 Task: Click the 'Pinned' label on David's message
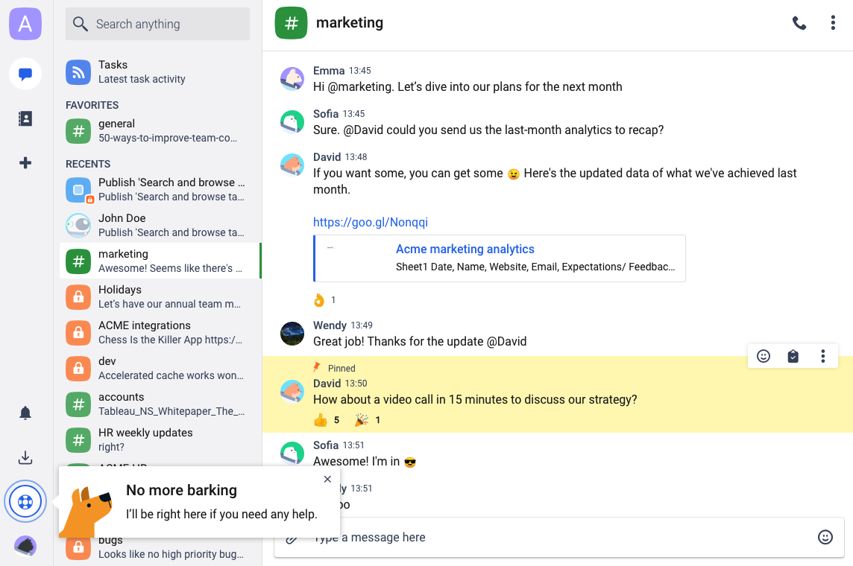click(341, 369)
